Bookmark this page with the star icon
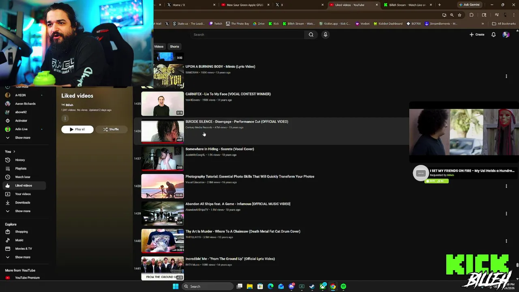519x292 pixels. [x=459, y=15]
